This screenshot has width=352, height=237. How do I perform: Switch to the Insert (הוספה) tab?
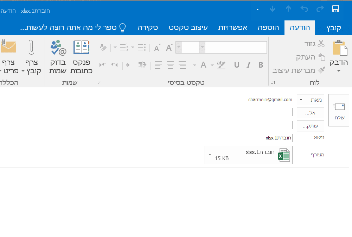[268, 28]
